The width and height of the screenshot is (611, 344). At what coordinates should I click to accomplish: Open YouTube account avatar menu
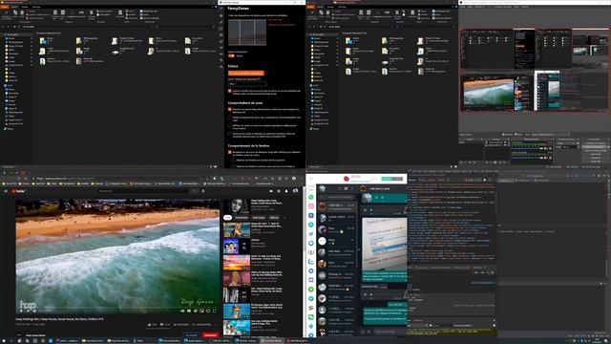295,190
